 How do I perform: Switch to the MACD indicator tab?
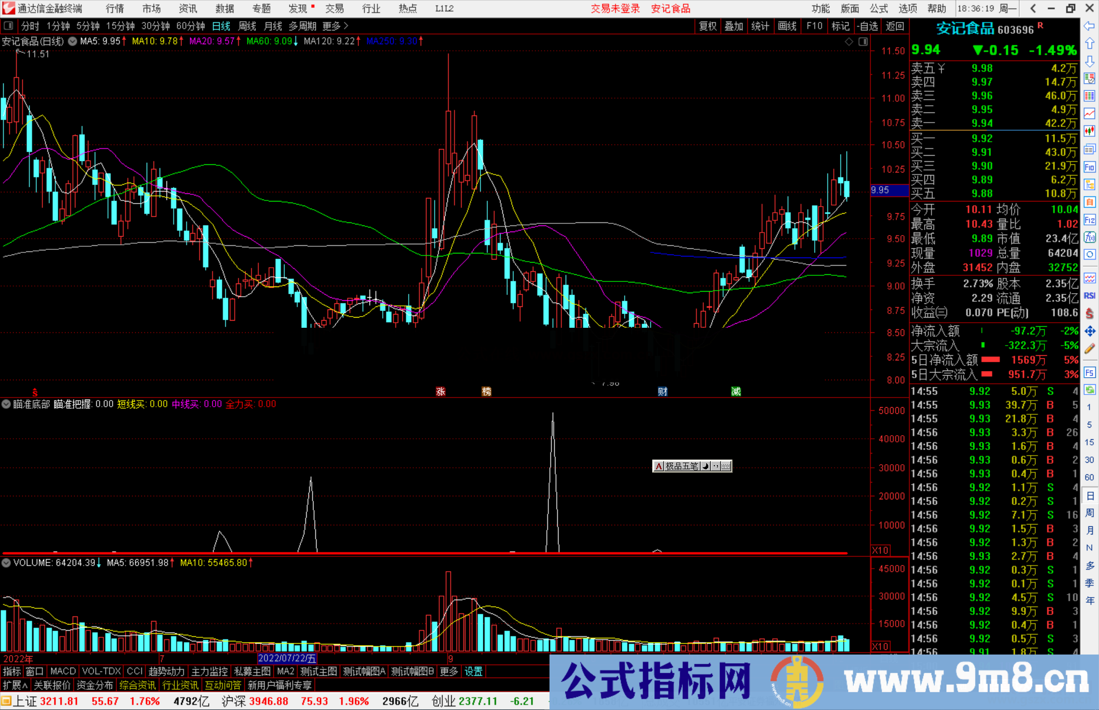[x=63, y=671]
